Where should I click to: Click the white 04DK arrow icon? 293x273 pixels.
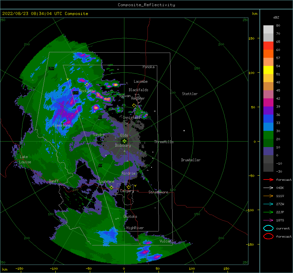[x=268, y=188]
